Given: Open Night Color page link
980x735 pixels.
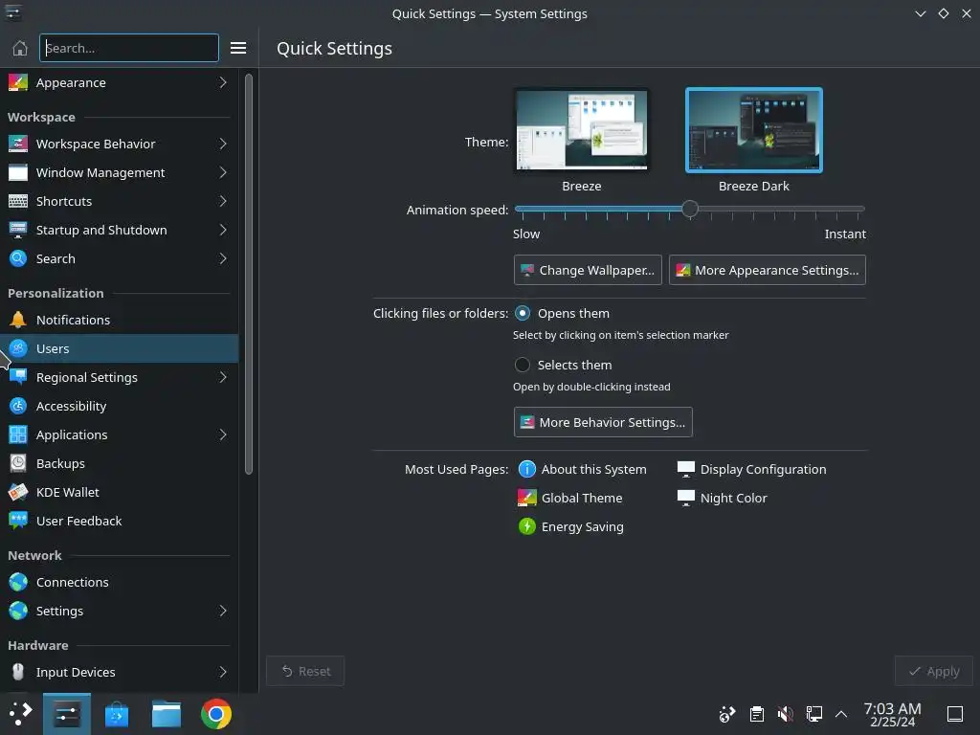Looking at the screenshot, I should [722, 498].
